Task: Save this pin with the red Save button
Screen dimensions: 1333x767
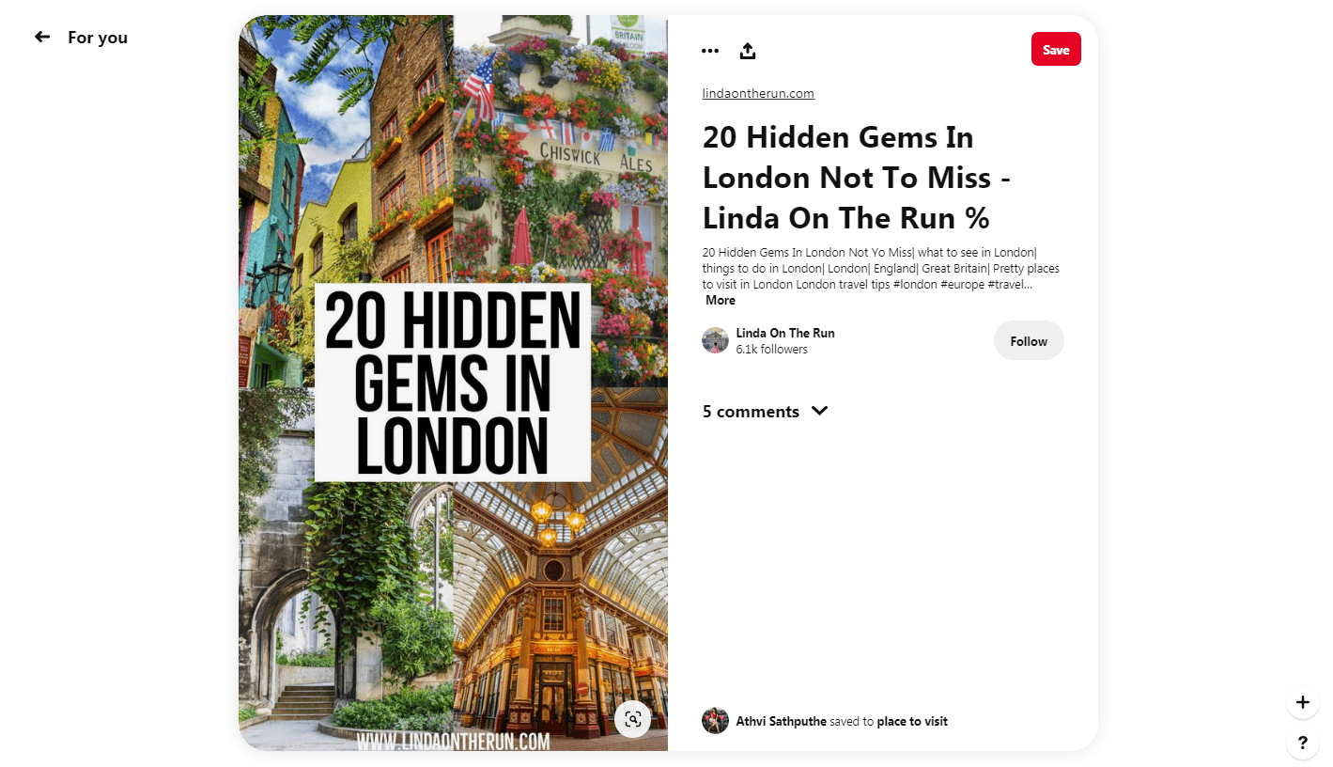Action: point(1056,50)
